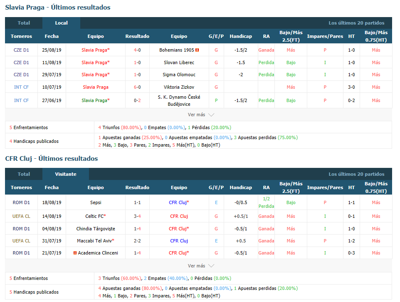Click green Slavia Praga in the 27/06/19 row
Screen dimensions: 400x302
[x=95, y=101]
